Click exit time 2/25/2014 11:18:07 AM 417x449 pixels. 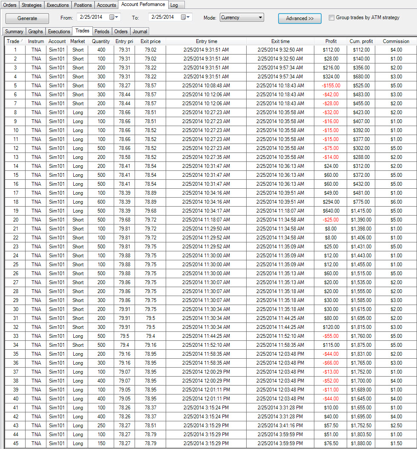tap(280, 211)
